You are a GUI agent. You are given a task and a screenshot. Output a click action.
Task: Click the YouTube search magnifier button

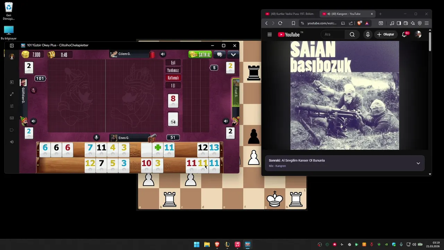tap(352, 34)
